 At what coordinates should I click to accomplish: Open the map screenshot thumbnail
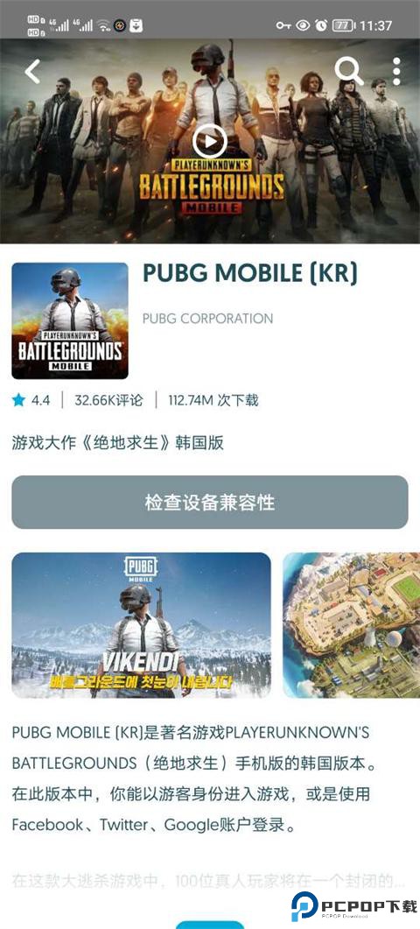pos(351,625)
